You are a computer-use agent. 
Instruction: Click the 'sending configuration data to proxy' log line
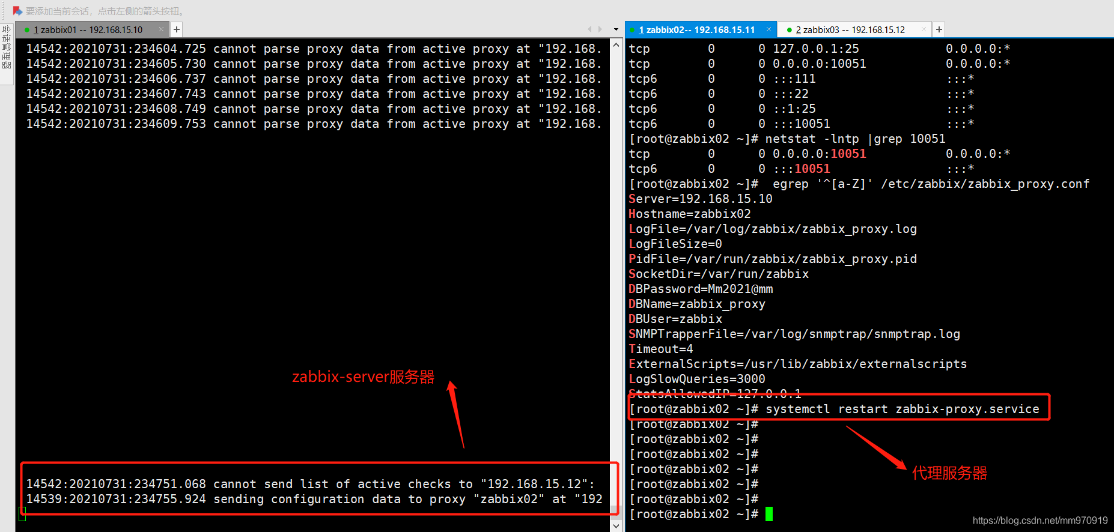pyautogui.click(x=314, y=499)
